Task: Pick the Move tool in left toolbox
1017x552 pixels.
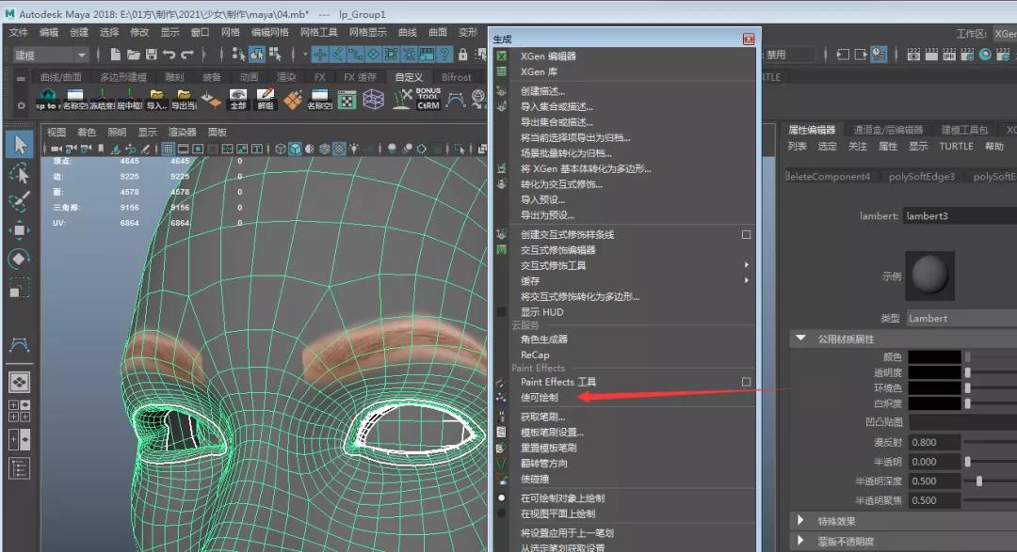Action: [x=20, y=229]
